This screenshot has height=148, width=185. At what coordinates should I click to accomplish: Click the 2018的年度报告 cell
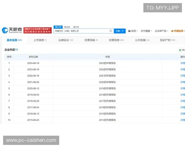tap(107, 95)
